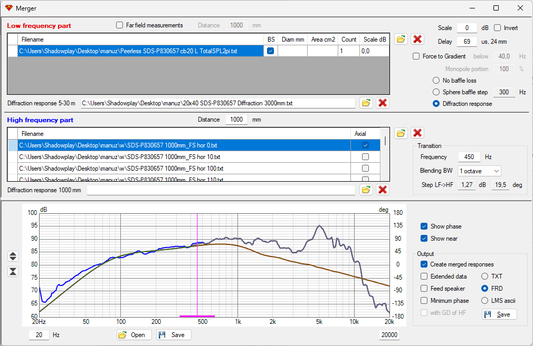Toggle Show near checkbox
Screen dimensions: 533x346
click(424, 239)
